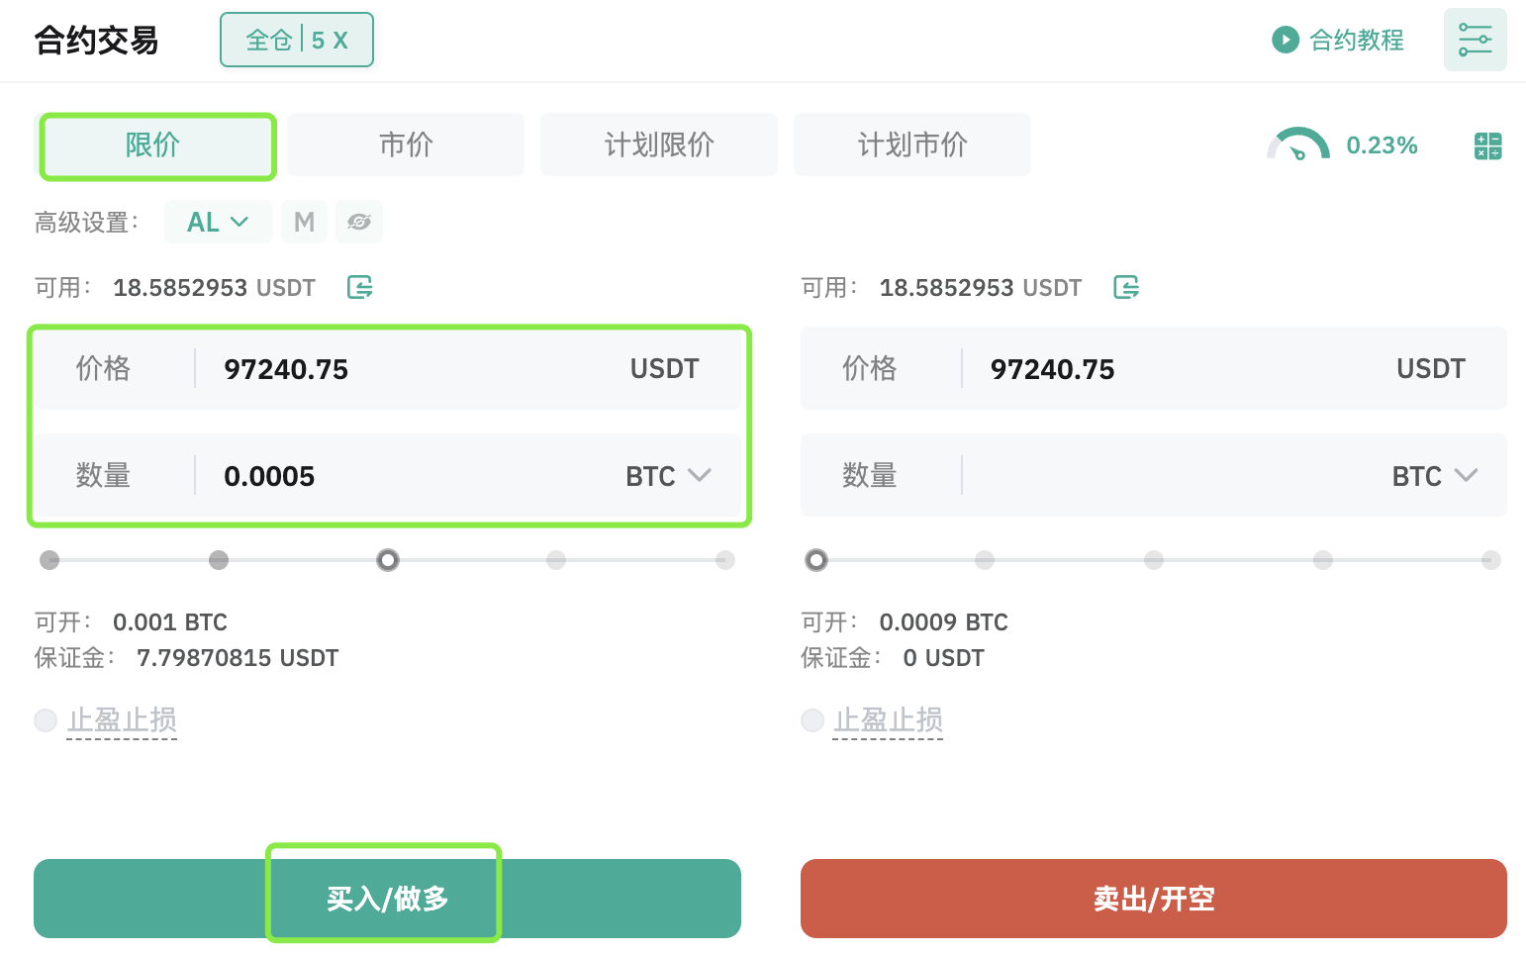This screenshot has width=1526, height=954.
Task: Click the risk rate gauge icon
Action: (x=1297, y=145)
